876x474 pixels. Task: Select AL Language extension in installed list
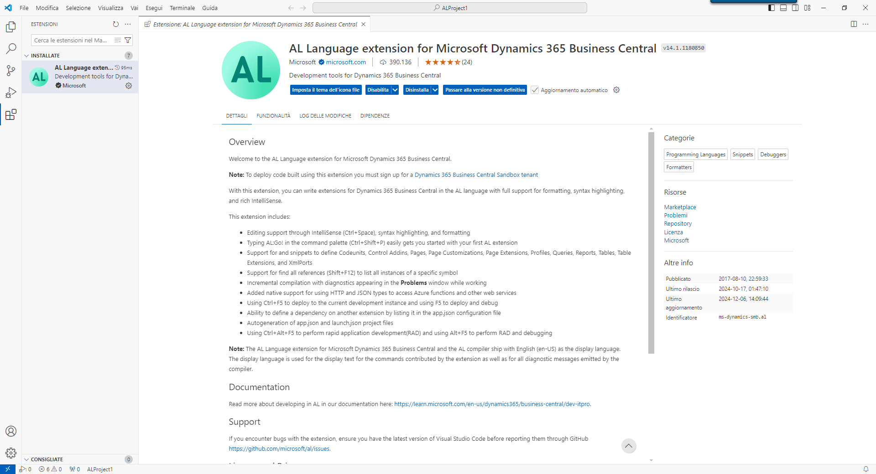tap(80, 77)
